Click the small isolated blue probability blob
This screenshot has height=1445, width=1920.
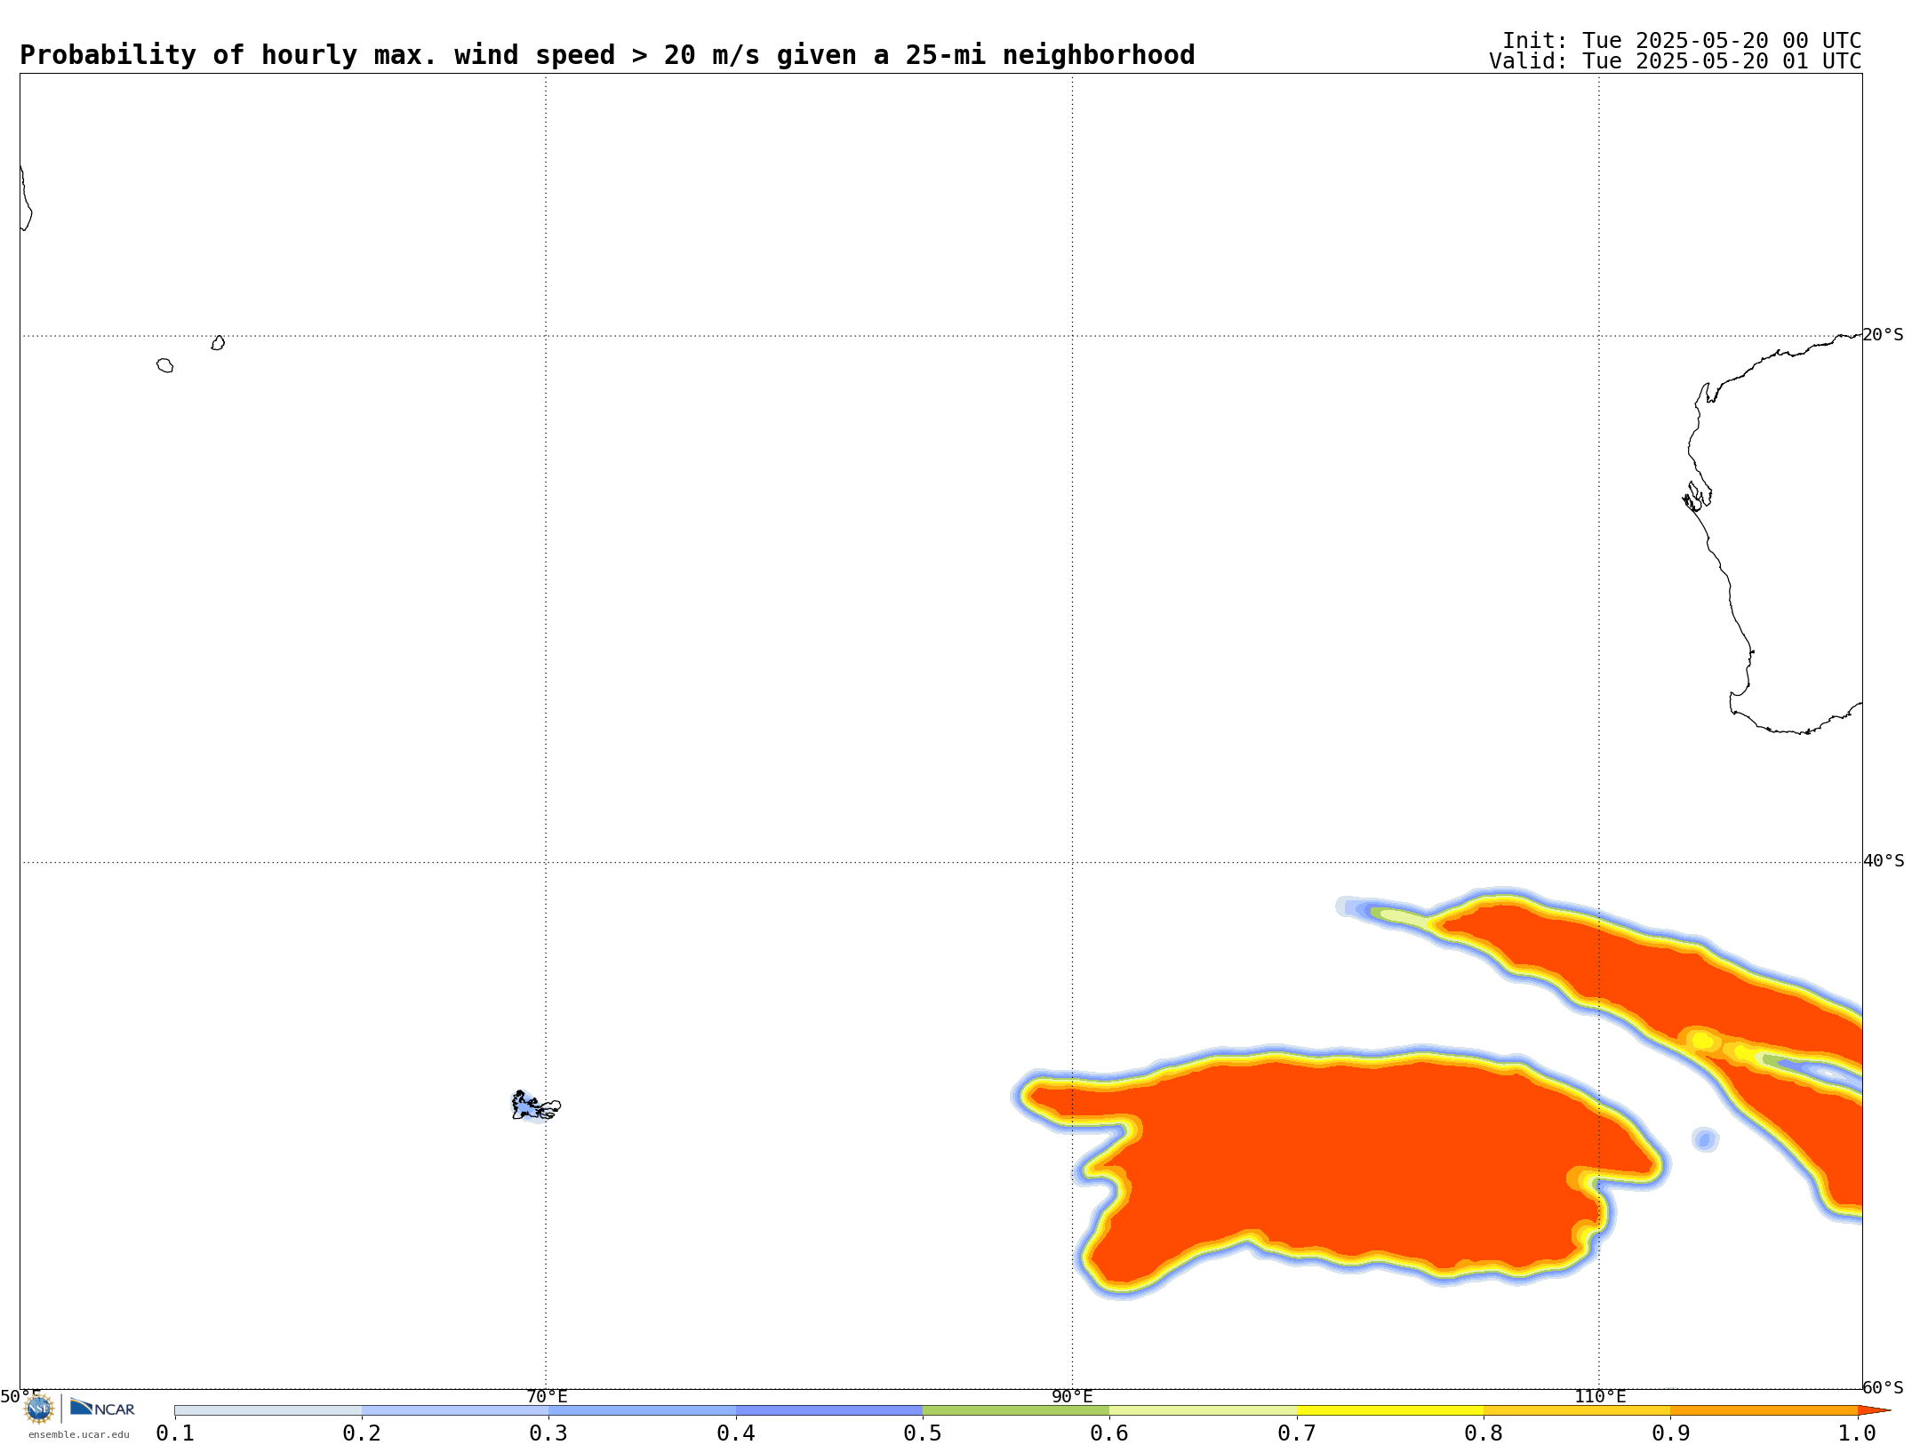click(1705, 1139)
